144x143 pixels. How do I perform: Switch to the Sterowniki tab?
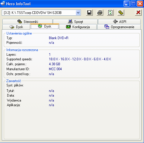coord(27,21)
